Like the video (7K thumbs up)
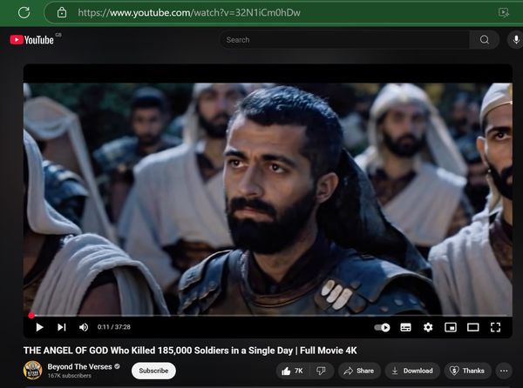Image resolution: width=523 pixels, height=388 pixels. (292, 371)
